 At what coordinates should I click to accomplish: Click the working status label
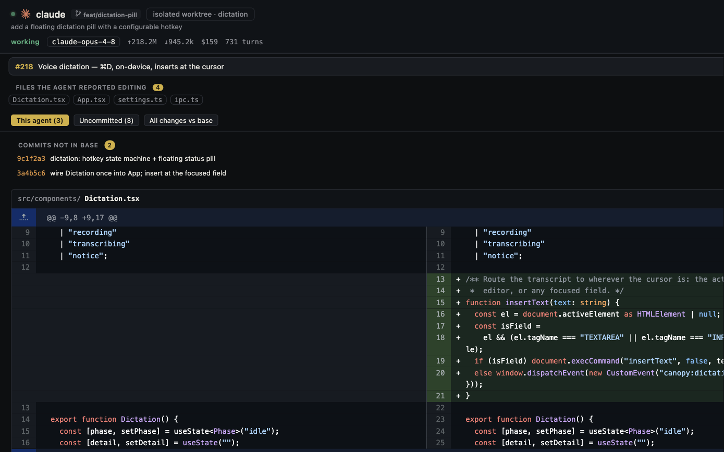(x=25, y=42)
